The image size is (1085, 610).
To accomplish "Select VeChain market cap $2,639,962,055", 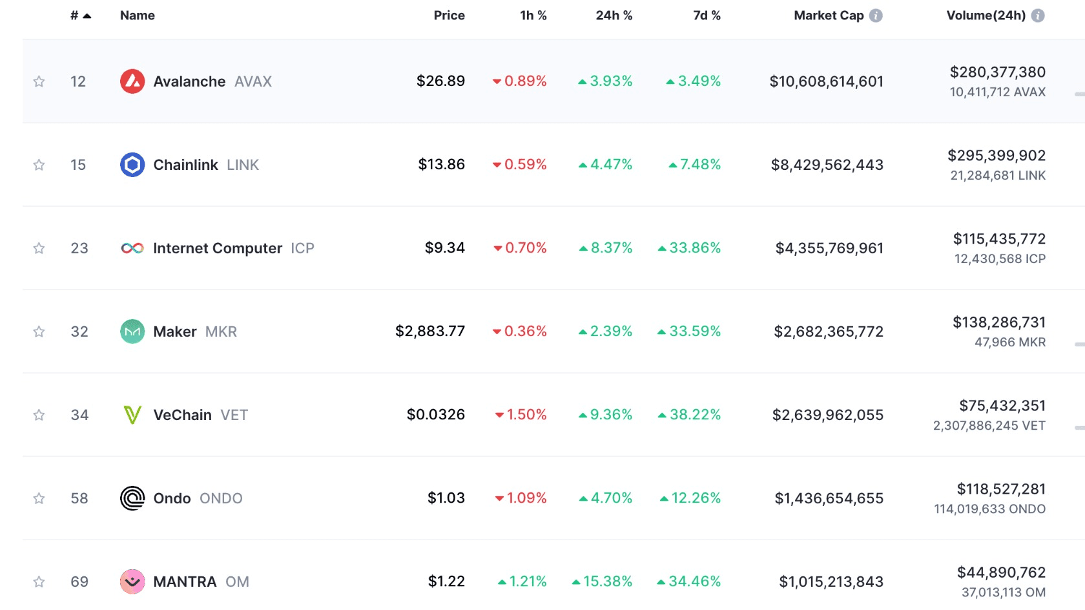I will click(828, 415).
